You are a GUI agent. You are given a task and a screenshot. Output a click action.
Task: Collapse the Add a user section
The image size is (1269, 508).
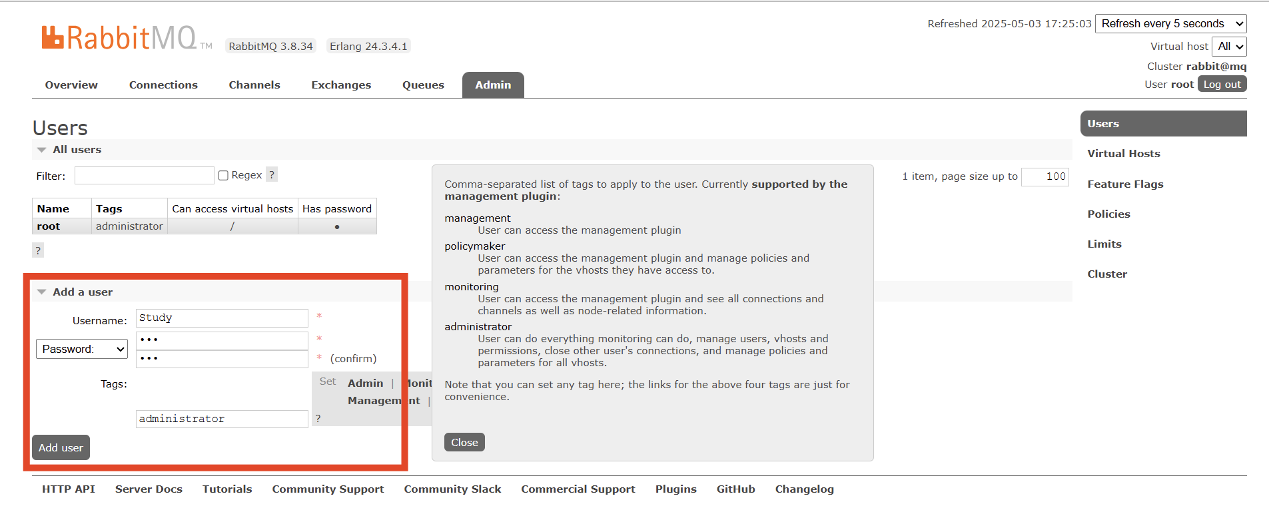75,292
